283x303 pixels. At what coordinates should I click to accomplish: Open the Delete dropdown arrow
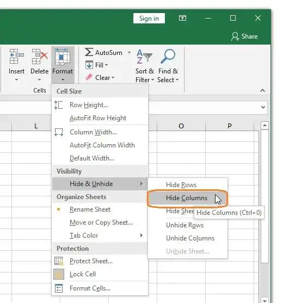click(39, 79)
